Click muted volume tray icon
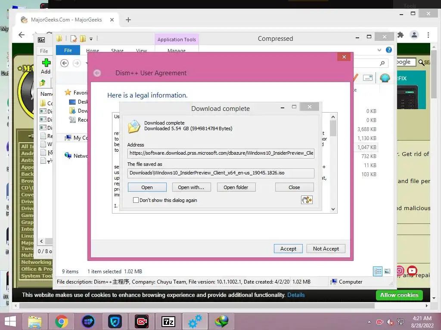This screenshot has height=330, width=441. tap(390, 322)
